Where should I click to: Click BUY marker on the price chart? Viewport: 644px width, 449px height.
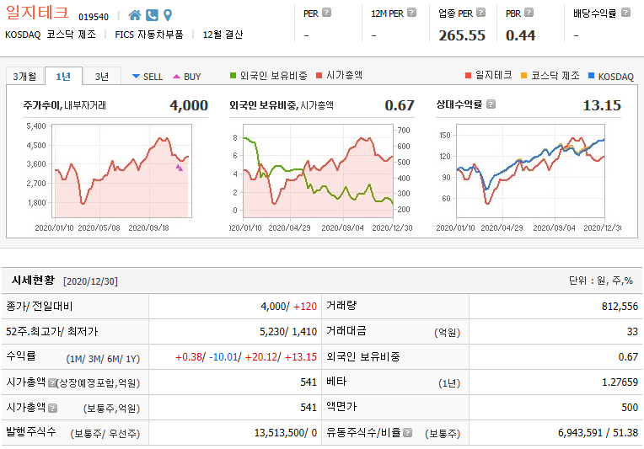coord(180,168)
